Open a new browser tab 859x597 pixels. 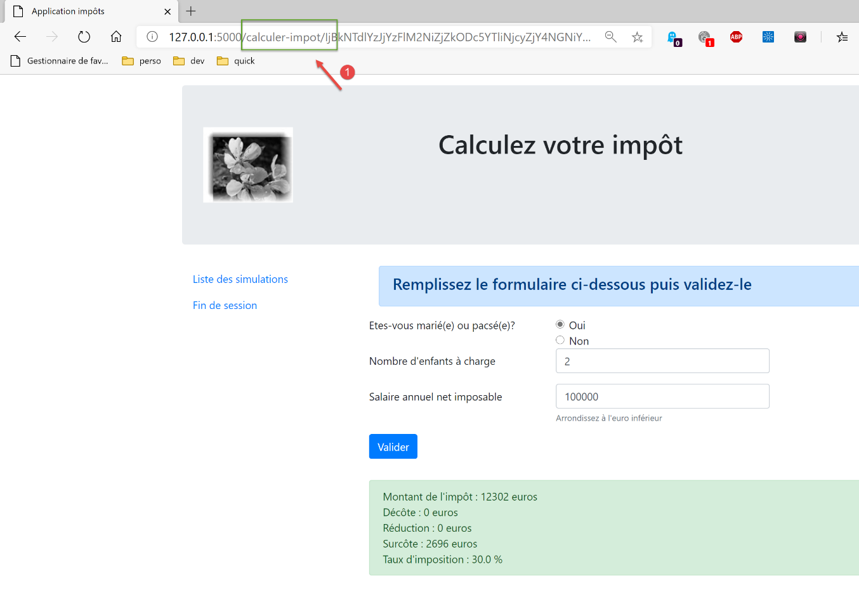point(191,11)
